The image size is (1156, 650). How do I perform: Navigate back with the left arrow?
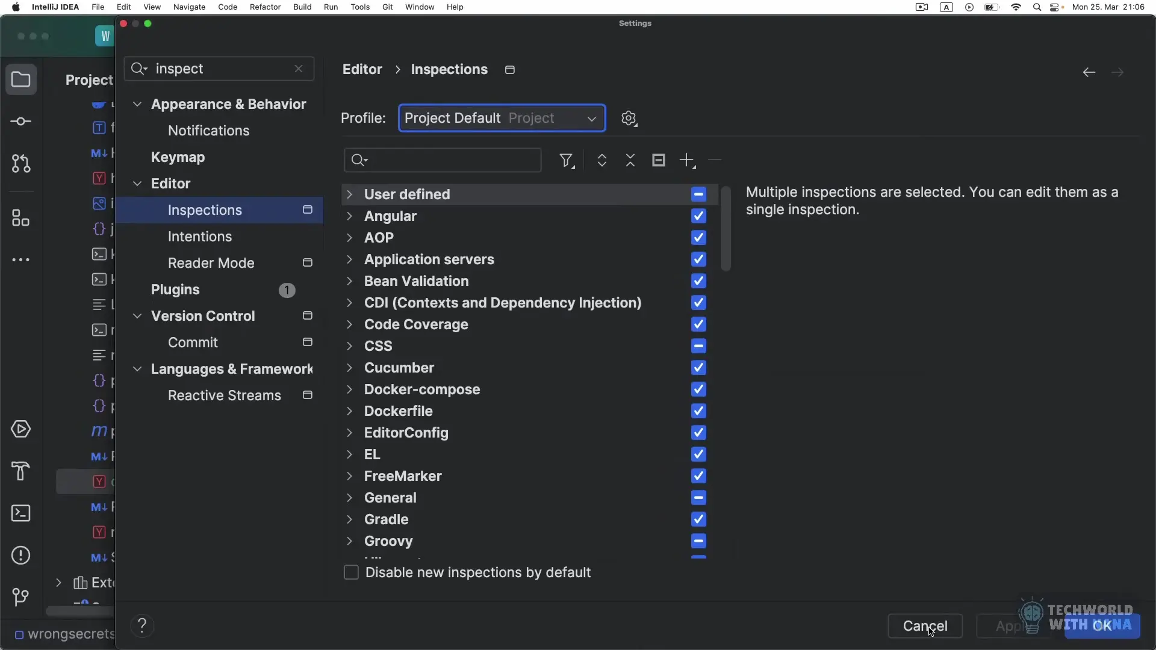1089,72
